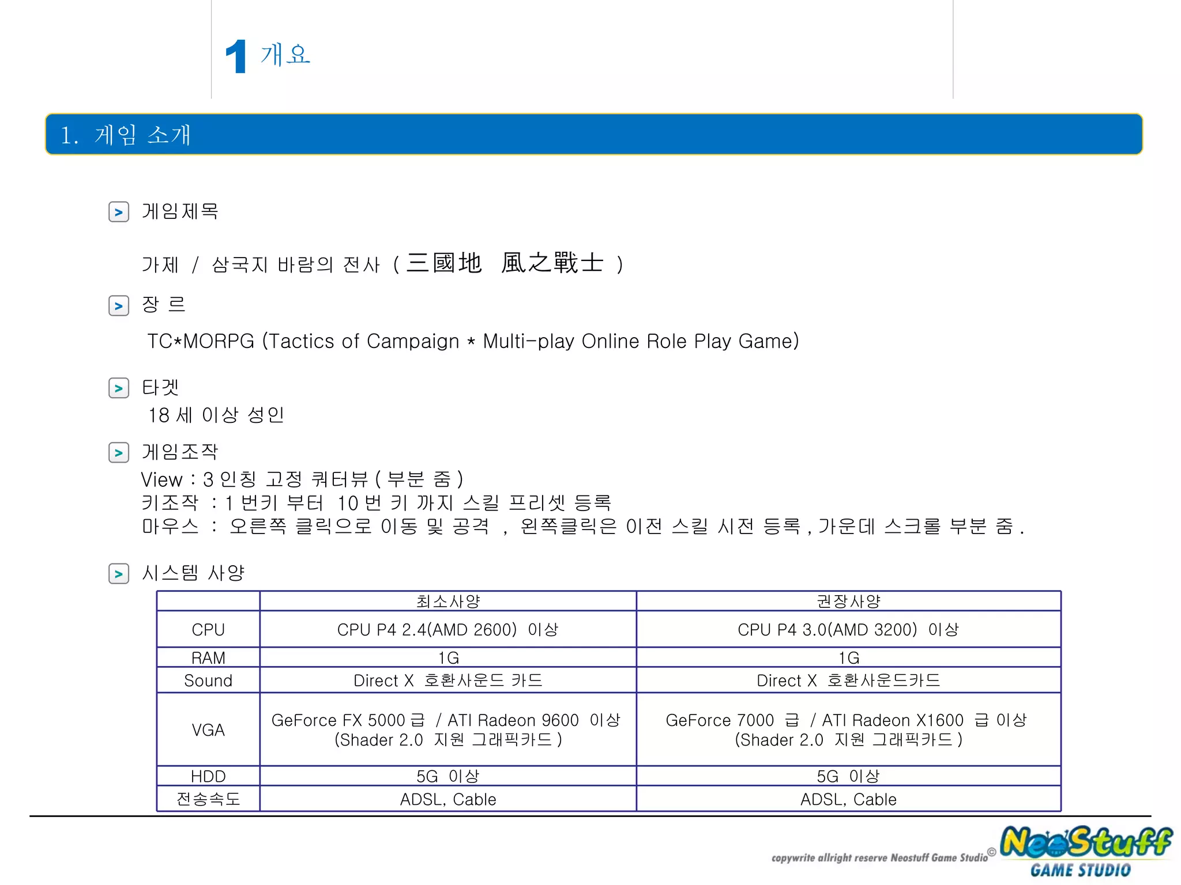Select the 'View : 3 인칭 고정 쿼터뷰' line
Screen dimensions: 1181x885
coord(303,479)
